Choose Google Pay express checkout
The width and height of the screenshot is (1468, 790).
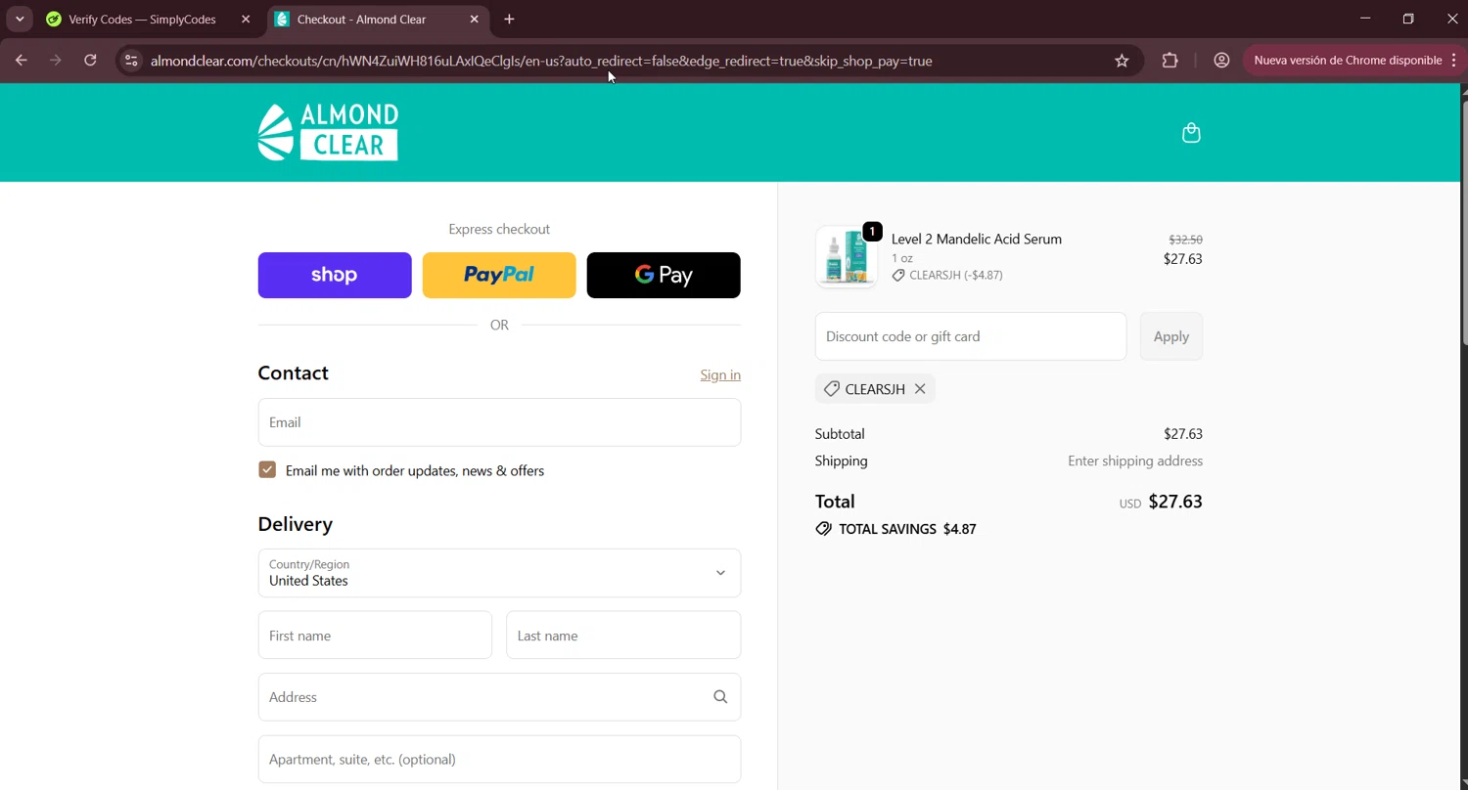664,276
